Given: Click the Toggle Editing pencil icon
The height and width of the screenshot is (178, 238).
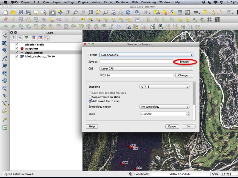Looking at the screenshot, I should click(13, 19).
